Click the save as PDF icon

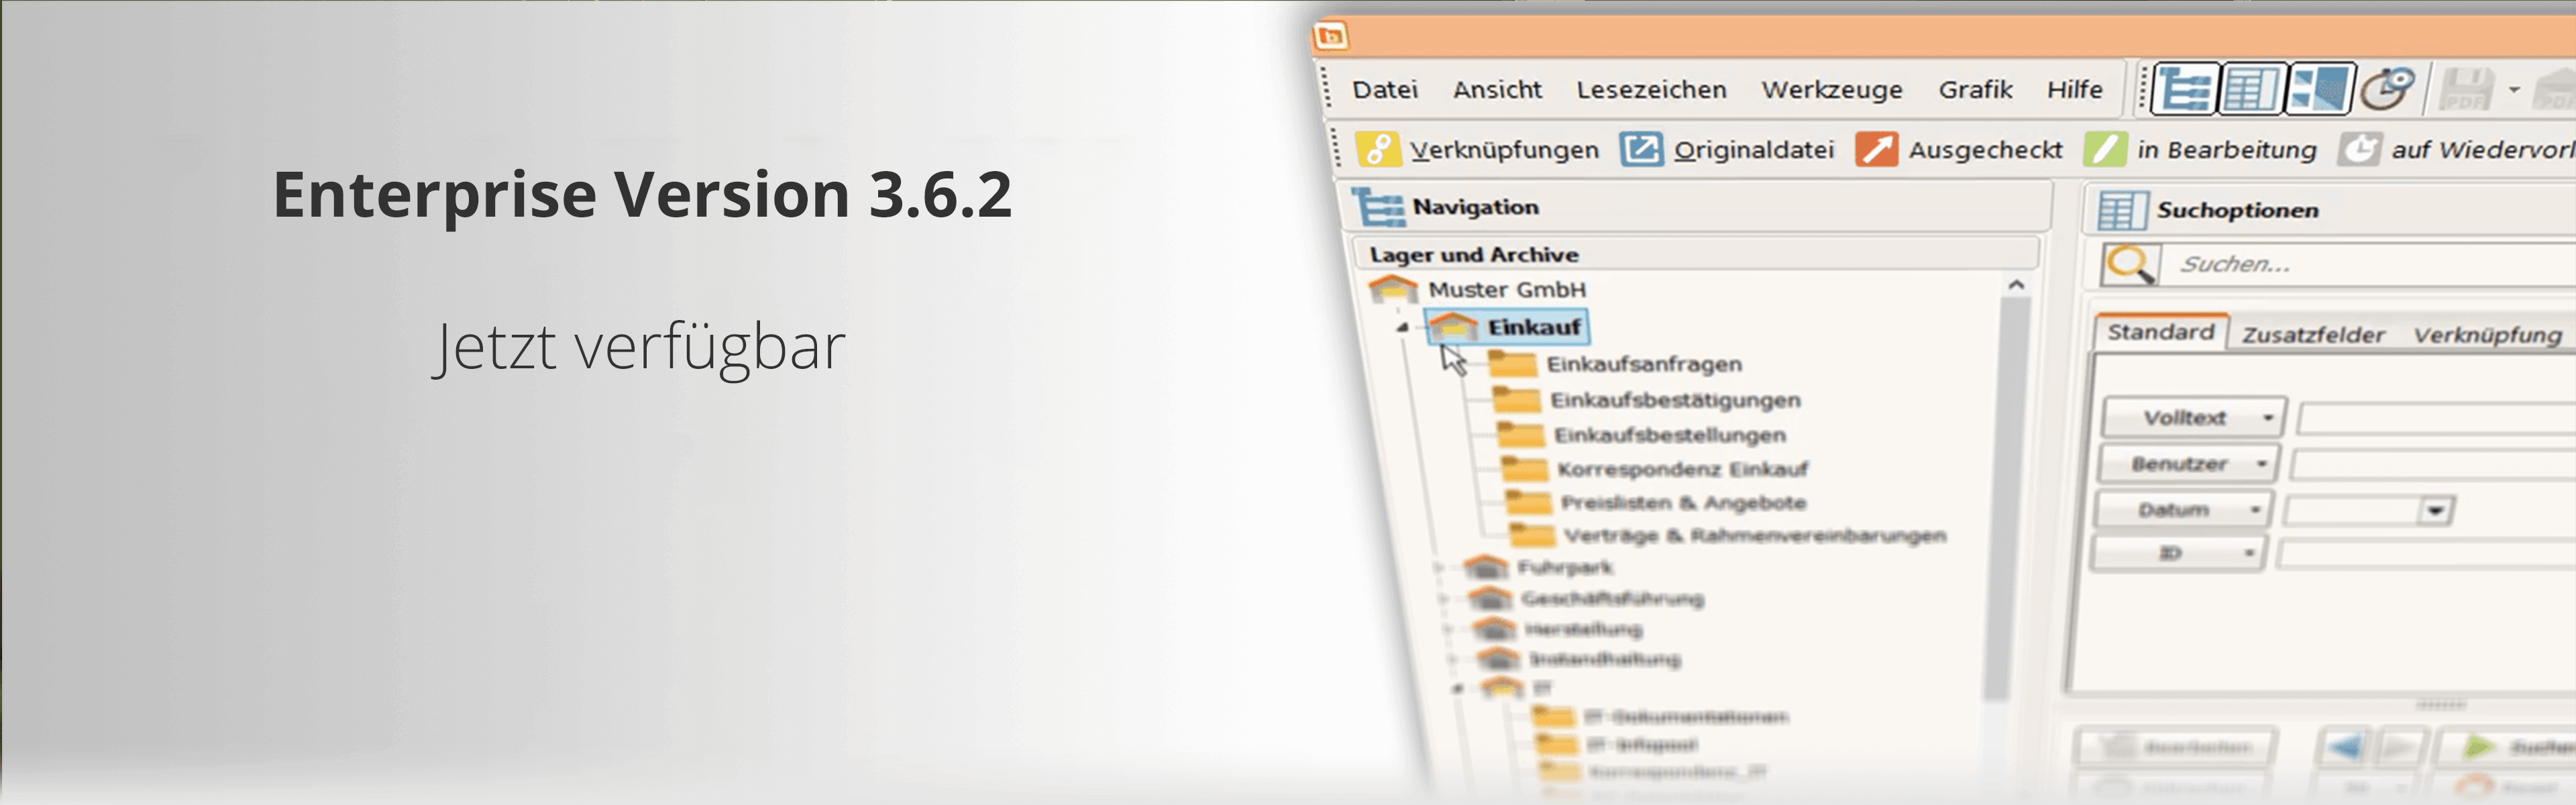pyautogui.click(x=2466, y=90)
